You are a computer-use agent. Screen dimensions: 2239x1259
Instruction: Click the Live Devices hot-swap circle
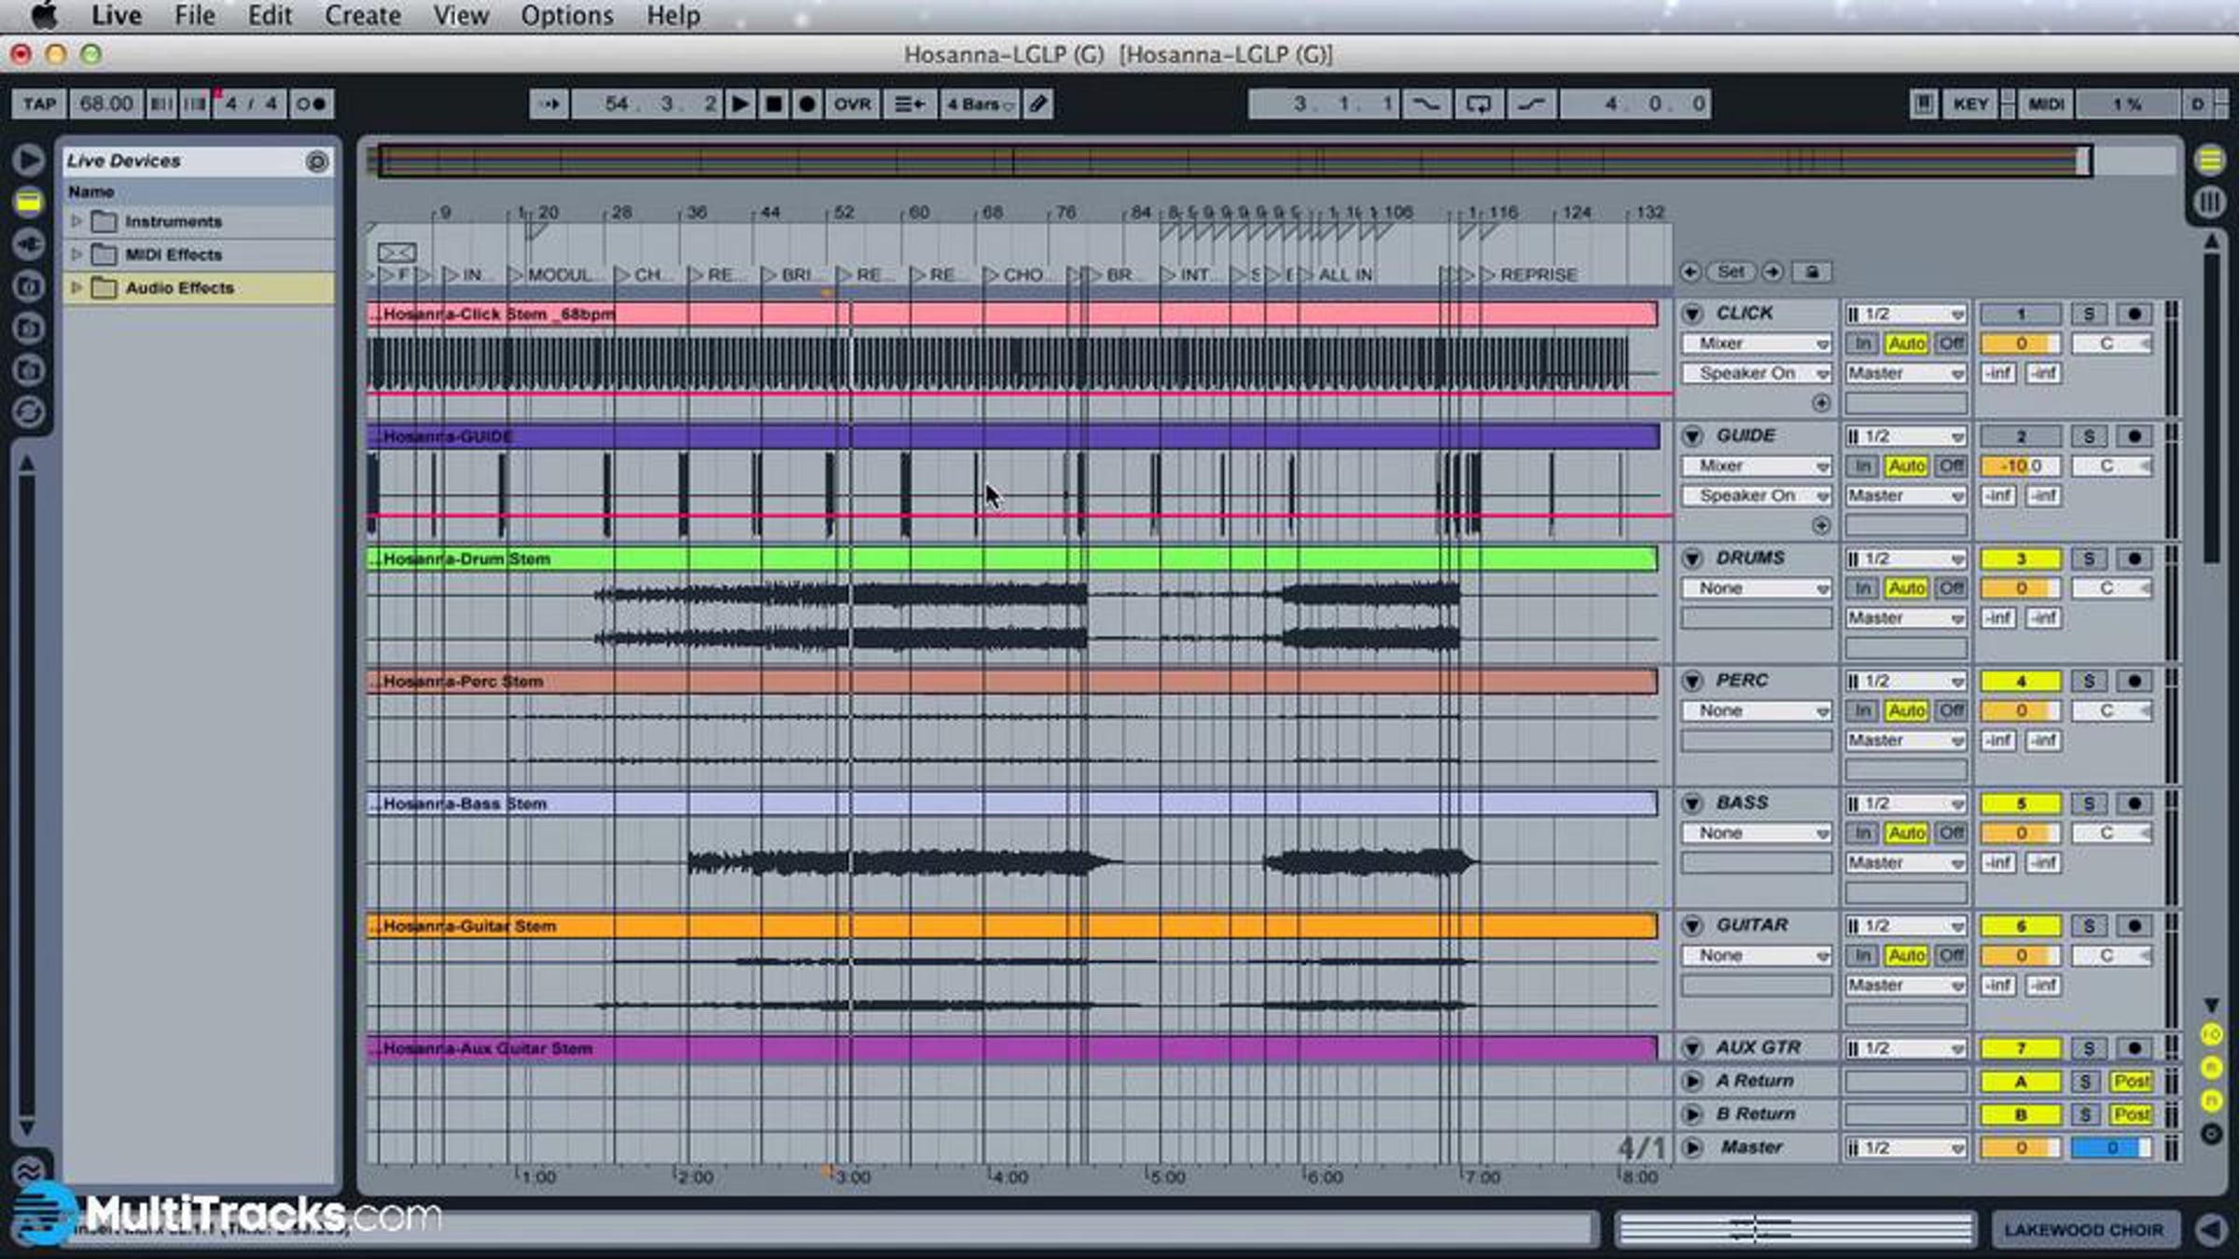point(317,161)
